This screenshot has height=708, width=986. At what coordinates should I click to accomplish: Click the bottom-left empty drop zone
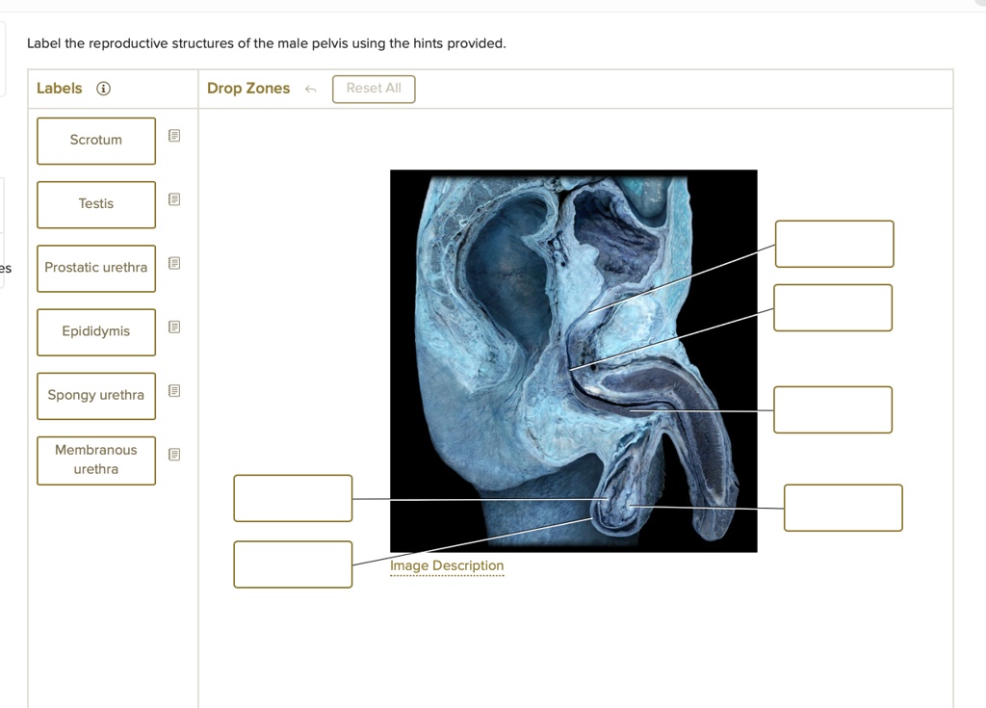pyautogui.click(x=293, y=564)
